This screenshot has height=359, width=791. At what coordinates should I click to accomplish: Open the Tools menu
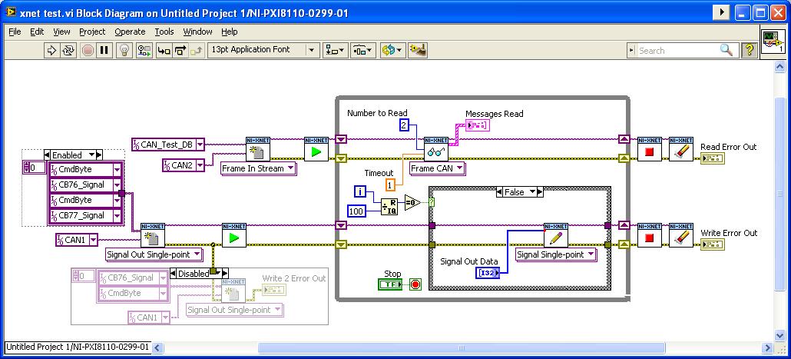coord(164,32)
